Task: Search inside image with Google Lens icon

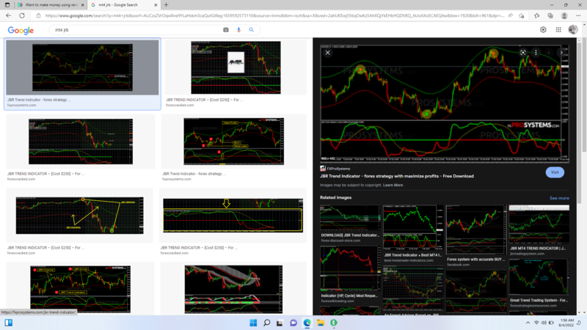Action: pos(523,53)
